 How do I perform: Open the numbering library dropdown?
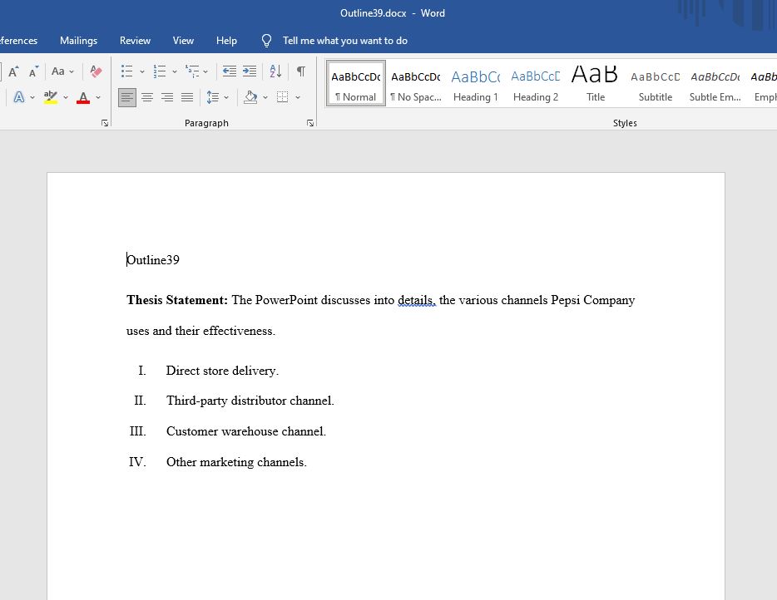175,71
